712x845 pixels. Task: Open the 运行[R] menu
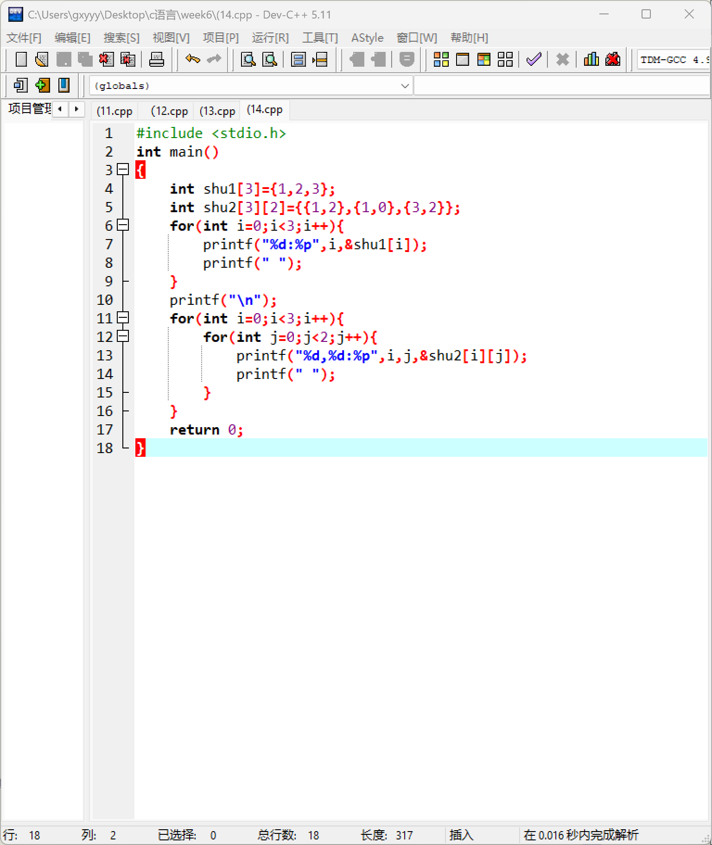coord(270,38)
